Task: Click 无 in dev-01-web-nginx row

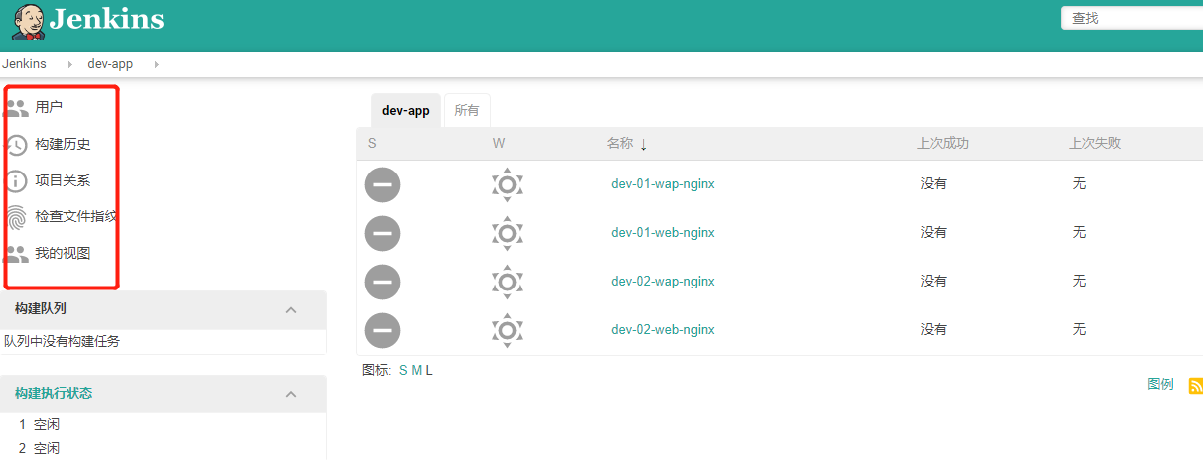Action: pyautogui.click(x=1080, y=233)
